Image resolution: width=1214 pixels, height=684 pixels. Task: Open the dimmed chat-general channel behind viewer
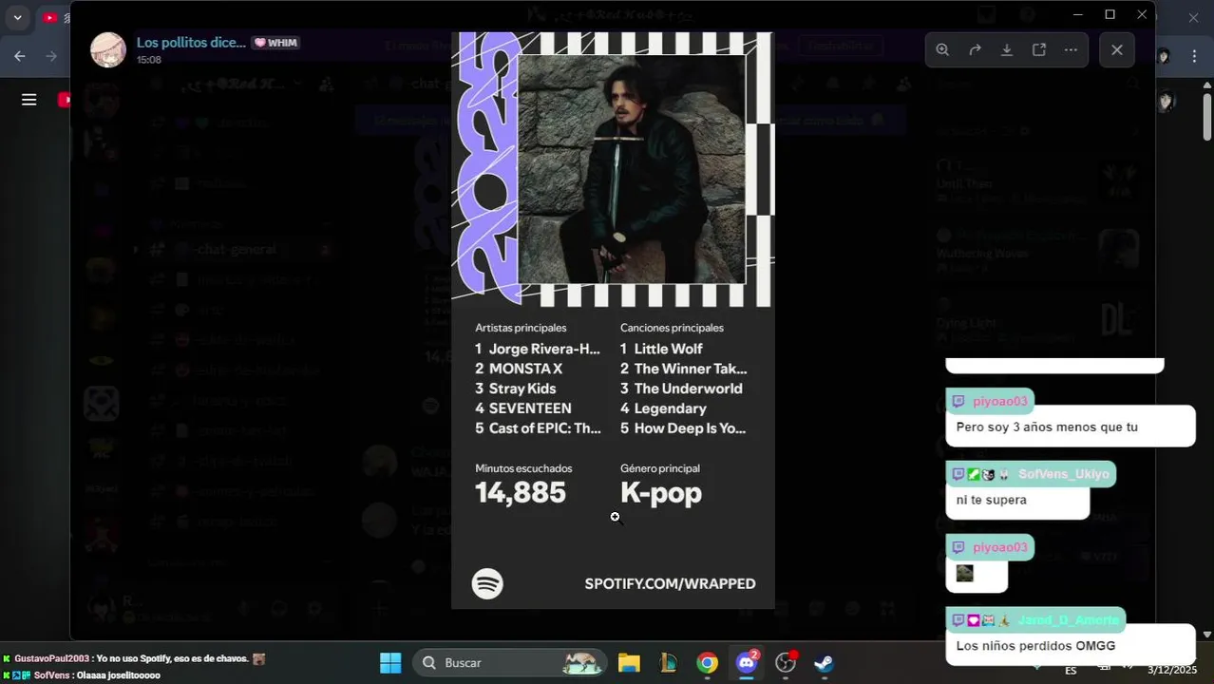click(234, 250)
